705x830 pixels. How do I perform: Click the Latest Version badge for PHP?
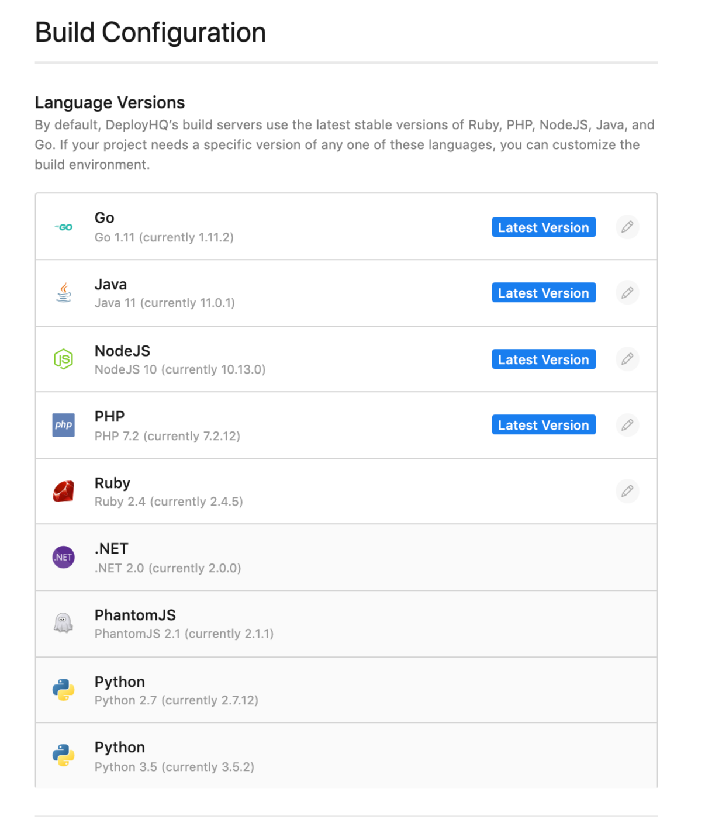pyautogui.click(x=543, y=425)
